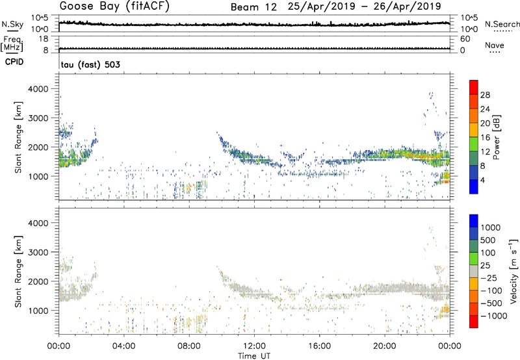The height and width of the screenshot is (360, 520).
Task: Click the "08:00" time tick label
Action: click(x=189, y=346)
